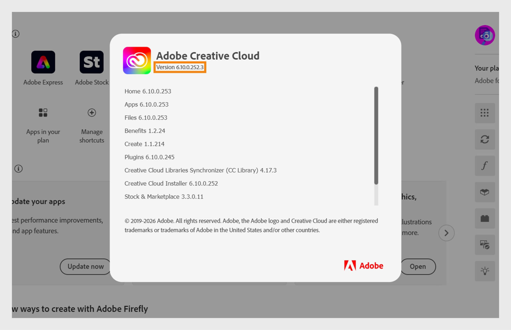This screenshot has width=511, height=330.
Task: Select the Apps 6.10.0.253 row
Action: point(146,104)
